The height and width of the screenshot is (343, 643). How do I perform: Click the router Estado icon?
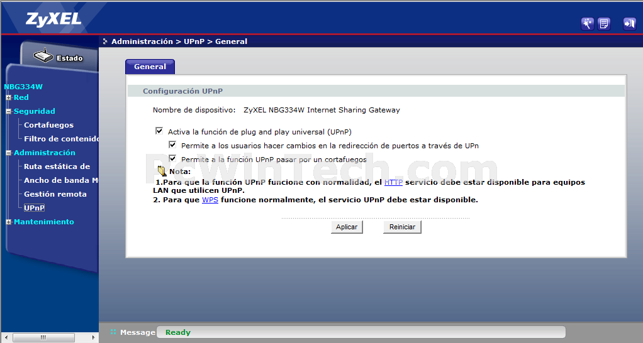tap(43, 56)
